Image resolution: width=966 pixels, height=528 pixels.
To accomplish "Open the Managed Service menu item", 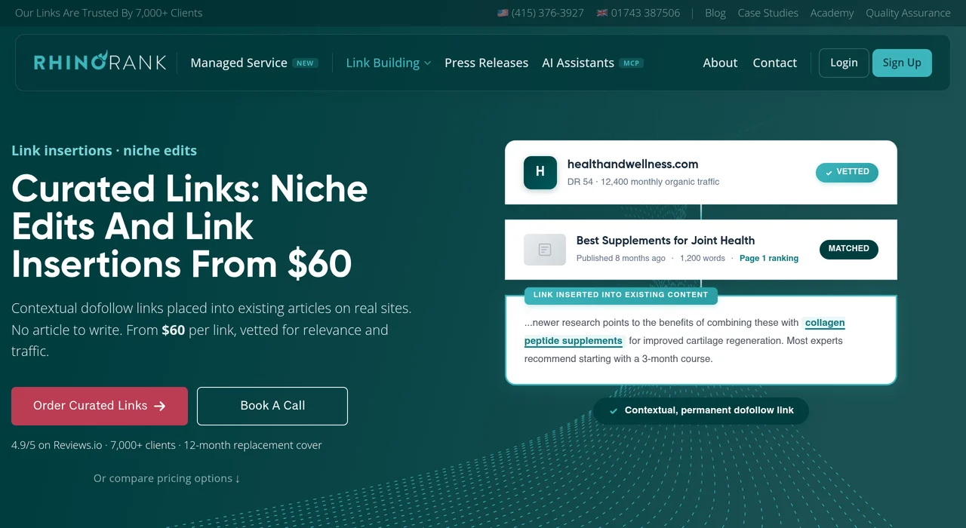I will pyautogui.click(x=238, y=63).
